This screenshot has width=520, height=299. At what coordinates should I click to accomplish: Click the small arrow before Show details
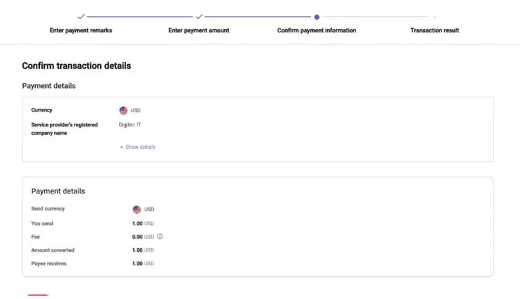tap(121, 147)
